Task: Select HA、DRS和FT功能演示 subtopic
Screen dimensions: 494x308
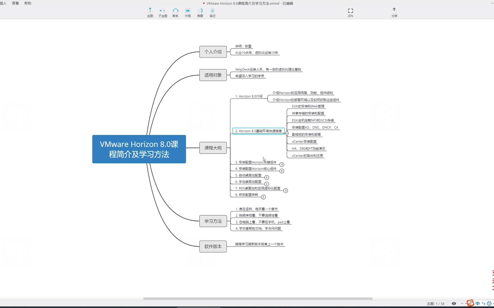Action: [308, 149]
